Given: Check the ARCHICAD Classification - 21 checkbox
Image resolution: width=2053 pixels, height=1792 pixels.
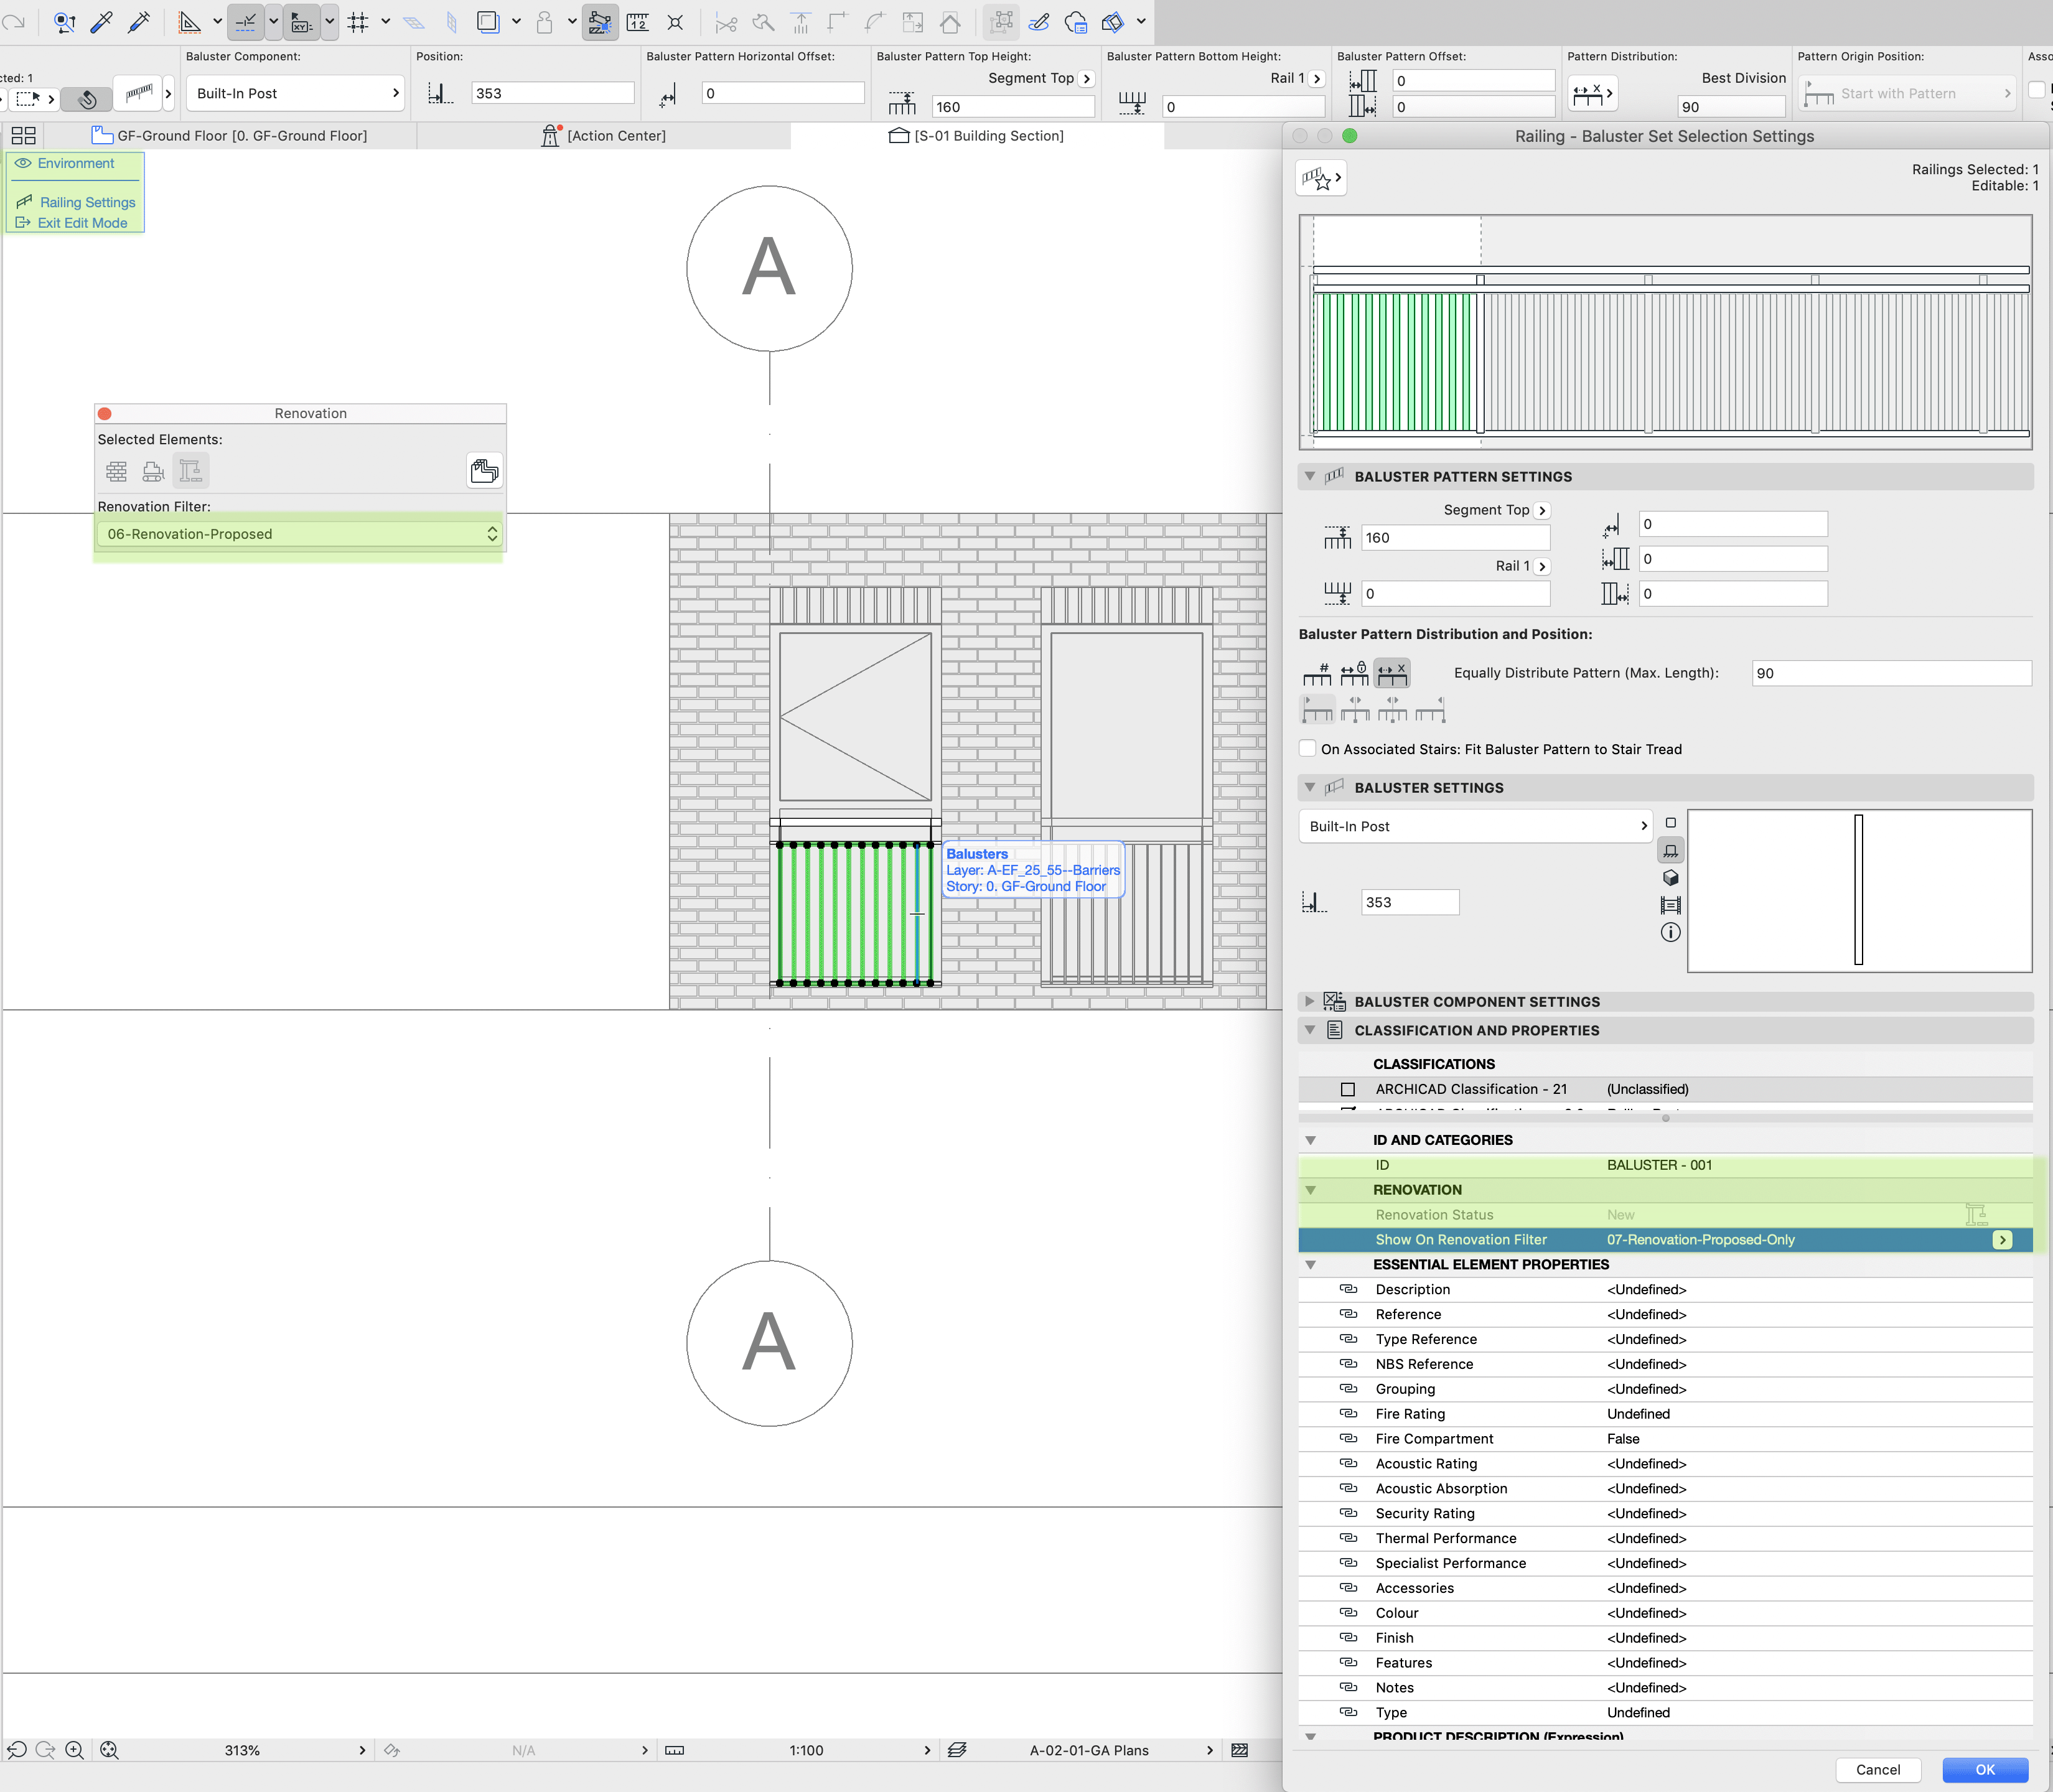Looking at the screenshot, I should pos(1347,1089).
